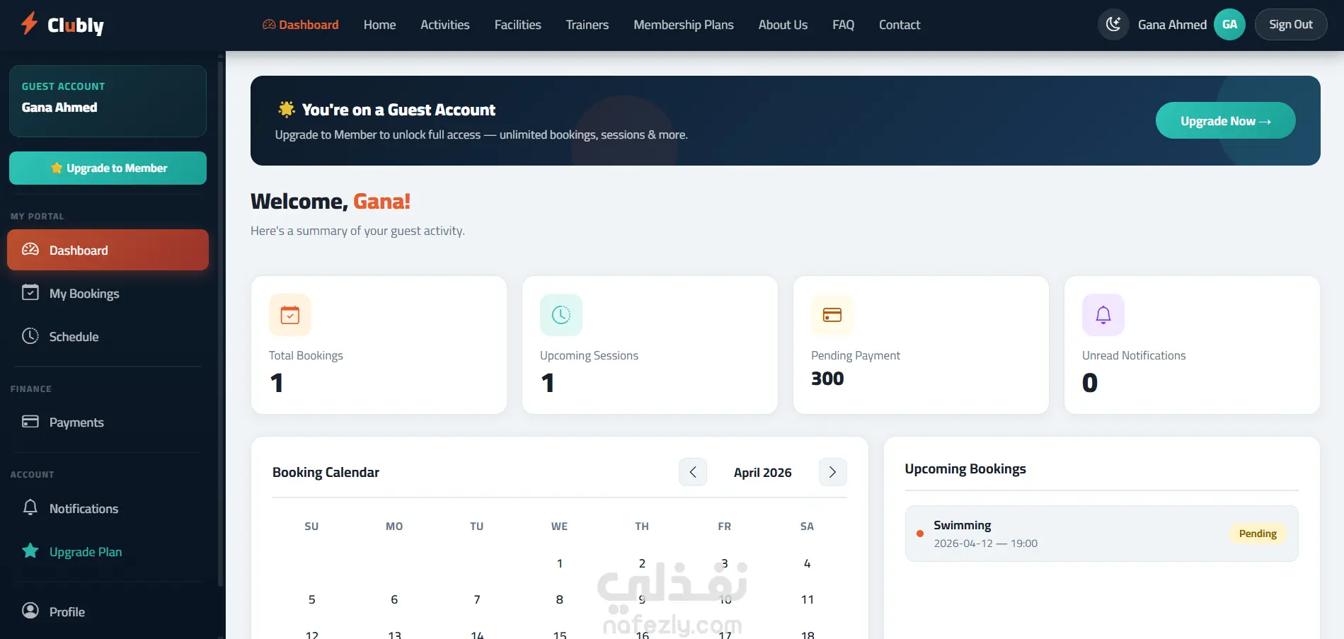Click the Unread Notifications bell icon

(x=1103, y=315)
